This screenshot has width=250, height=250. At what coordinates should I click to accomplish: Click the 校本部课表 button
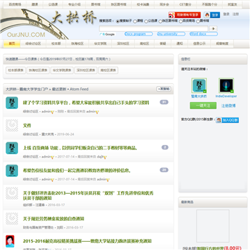coord(16,70)
